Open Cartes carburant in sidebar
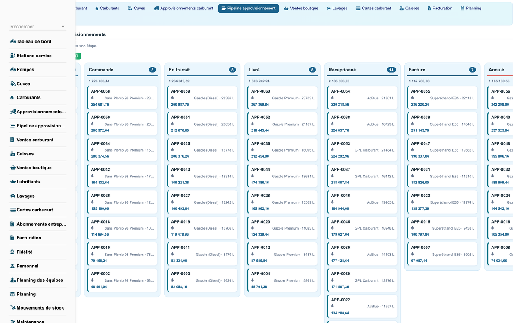The image size is (517, 323). 38,210
